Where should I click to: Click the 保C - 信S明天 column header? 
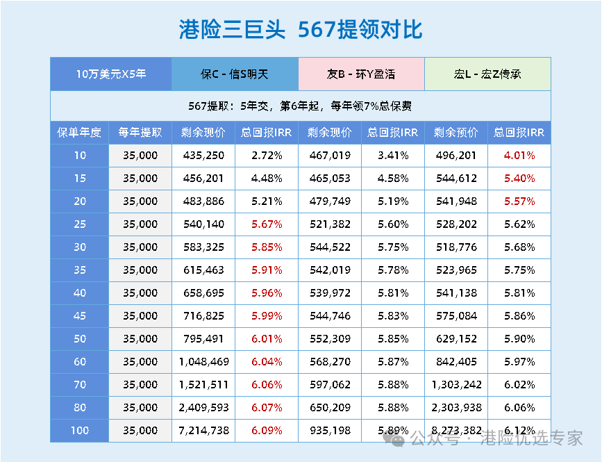(235, 74)
